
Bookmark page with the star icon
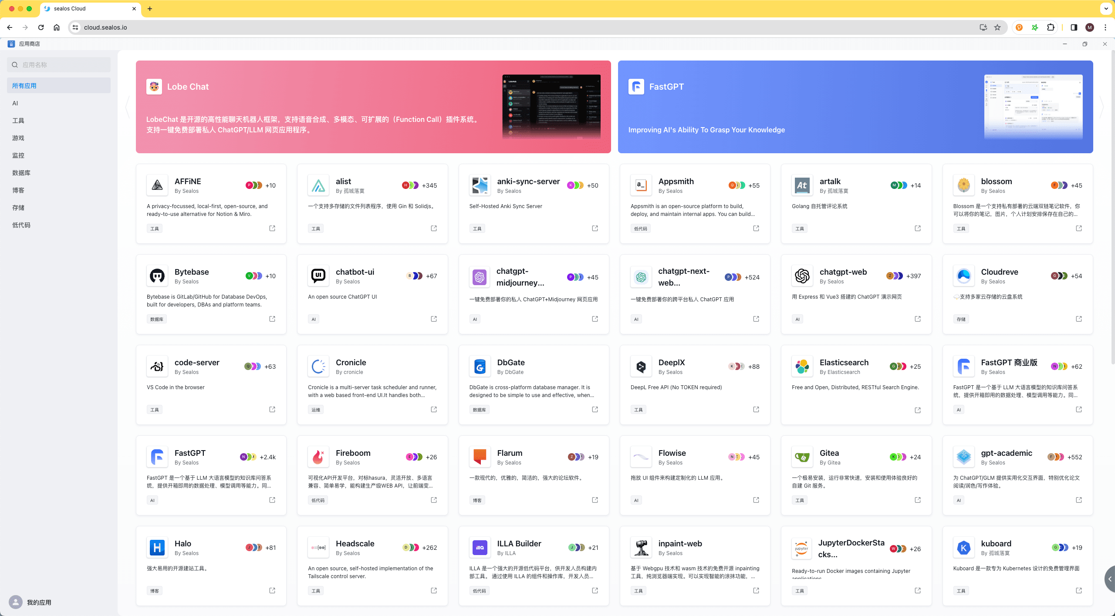[997, 27]
